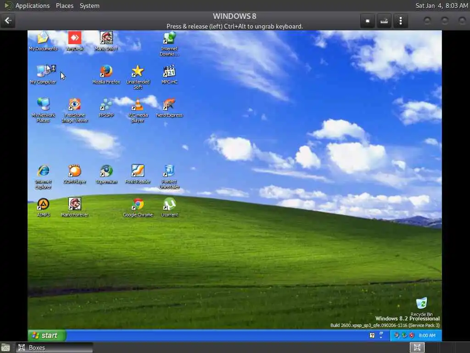Image resolution: width=470 pixels, height=353 pixels.
Task: Open Boxes three-dot options menu
Action: point(400,21)
